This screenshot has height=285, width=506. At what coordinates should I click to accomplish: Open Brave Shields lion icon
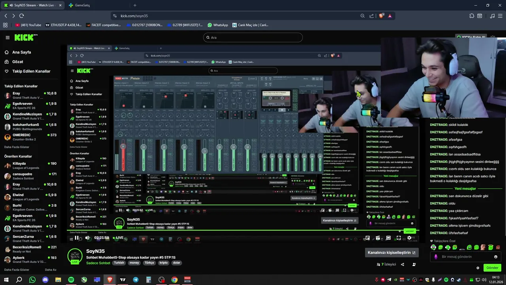click(x=381, y=16)
